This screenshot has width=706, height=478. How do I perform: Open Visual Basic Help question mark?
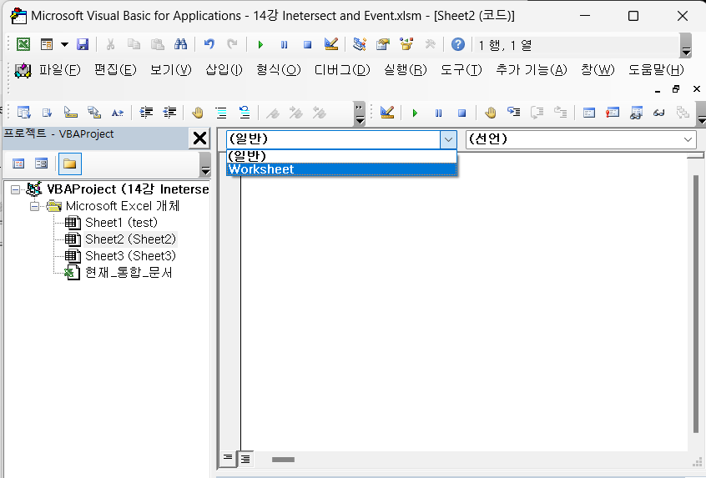click(458, 44)
